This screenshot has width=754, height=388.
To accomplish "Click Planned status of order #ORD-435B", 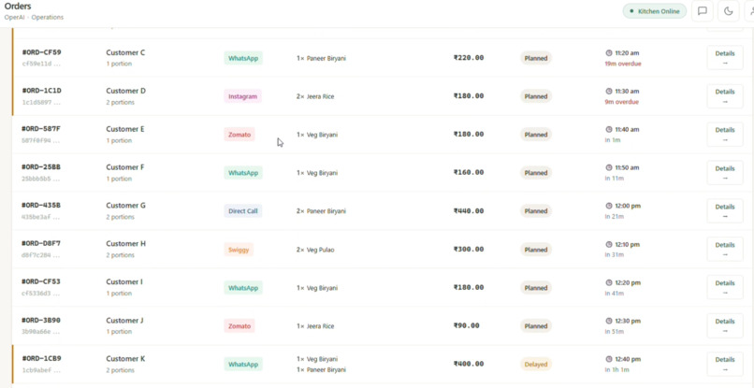I will (536, 211).
